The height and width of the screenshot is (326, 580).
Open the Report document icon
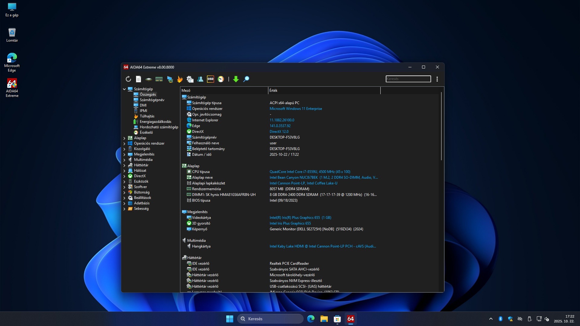coord(138,79)
